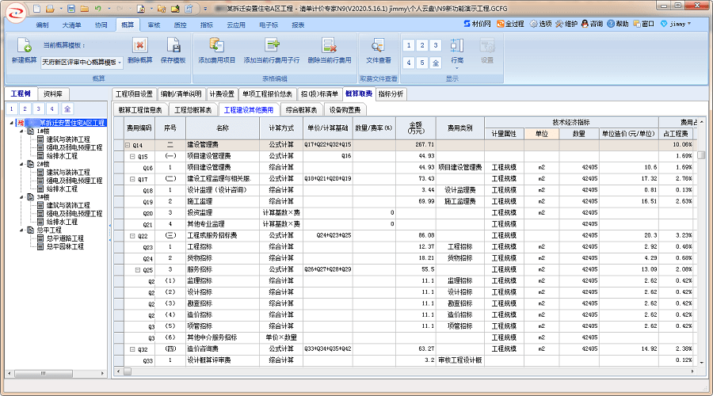Screen dimensions: 713x396
Task: Open the 综合概算表 tab
Action: [301, 110]
